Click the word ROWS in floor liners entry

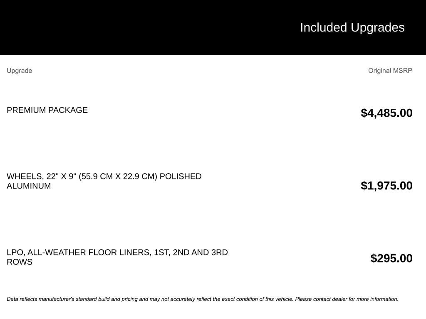[20, 262]
